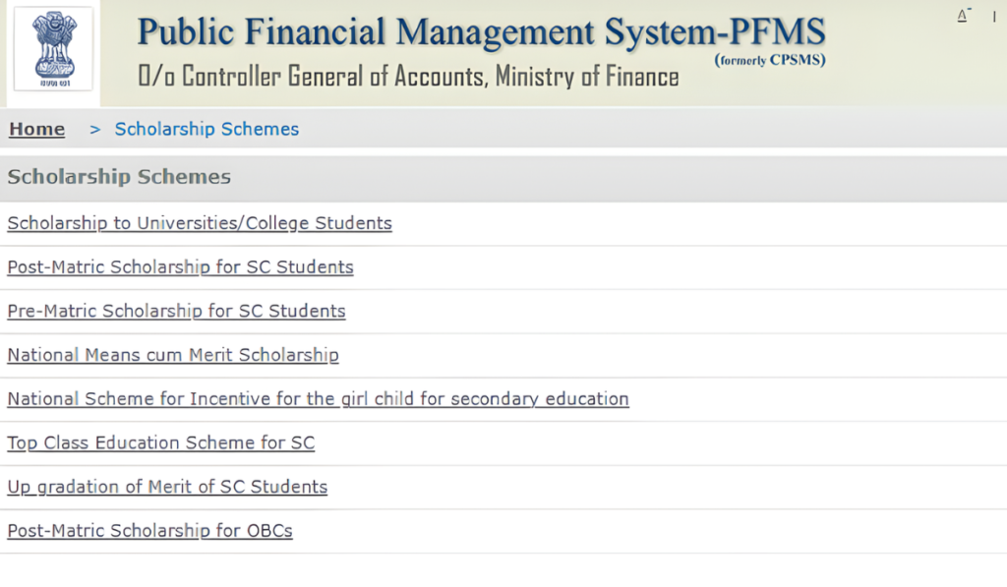Open Post-Matric Scholarship for SC Students
The height and width of the screenshot is (587, 1007).
(x=180, y=267)
